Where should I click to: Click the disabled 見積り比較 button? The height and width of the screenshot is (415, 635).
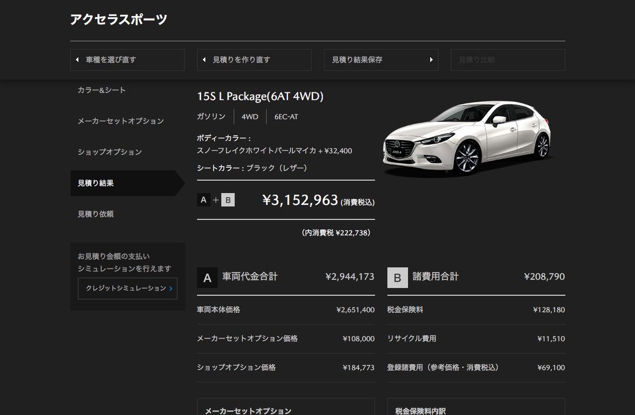[x=508, y=60]
